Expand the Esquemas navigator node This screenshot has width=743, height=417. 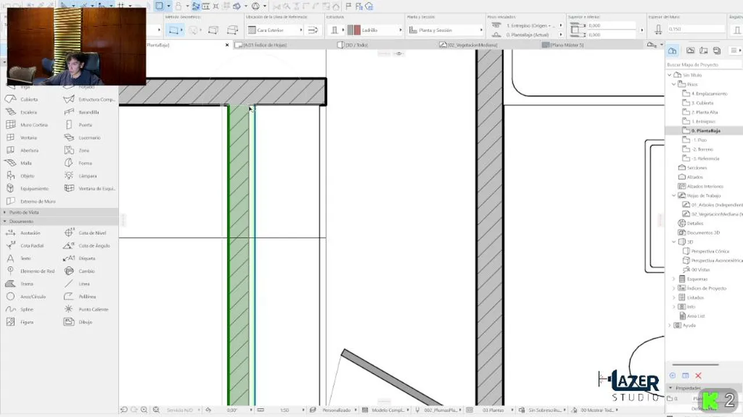674,279
